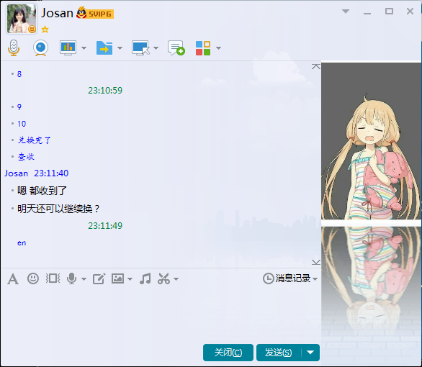Expand the voice message dropdown arrow
Viewport: 422px width, 367px height.
coord(84,279)
